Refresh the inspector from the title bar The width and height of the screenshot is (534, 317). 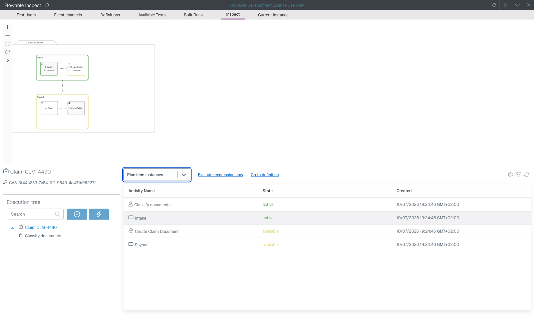[494, 5]
